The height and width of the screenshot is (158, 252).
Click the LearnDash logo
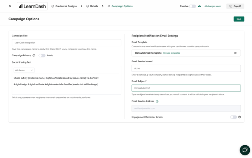pos(32,6)
